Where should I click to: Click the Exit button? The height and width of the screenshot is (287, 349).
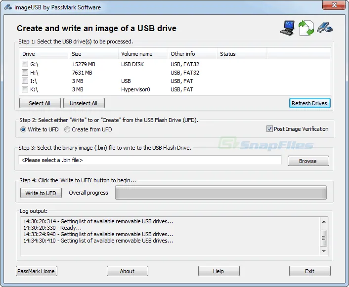[310, 271]
